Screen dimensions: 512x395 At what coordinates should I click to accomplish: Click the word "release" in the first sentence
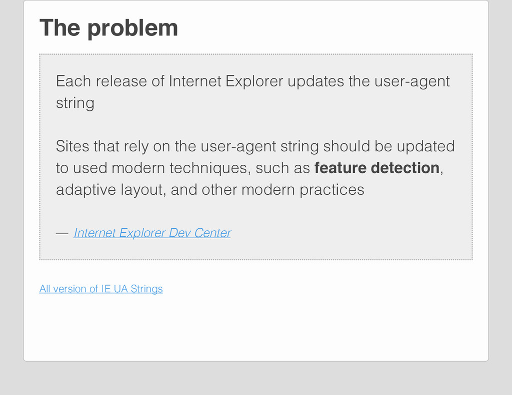tap(121, 81)
